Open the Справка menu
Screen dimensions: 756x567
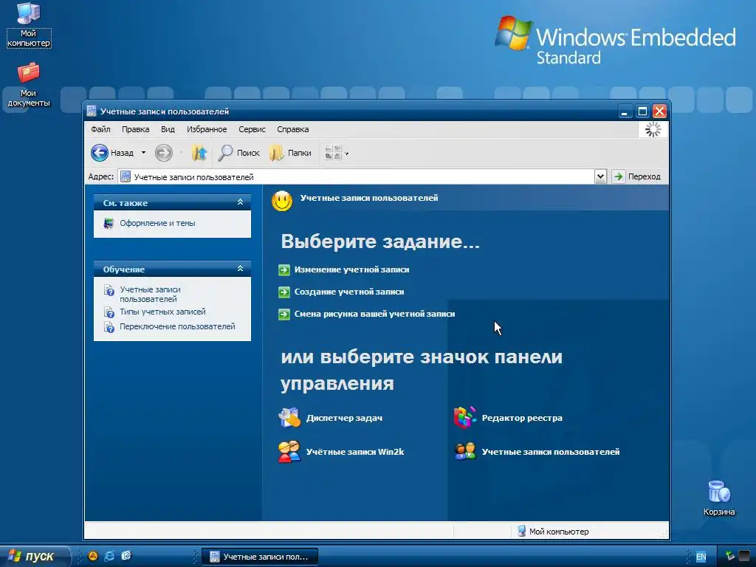coord(293,129)
